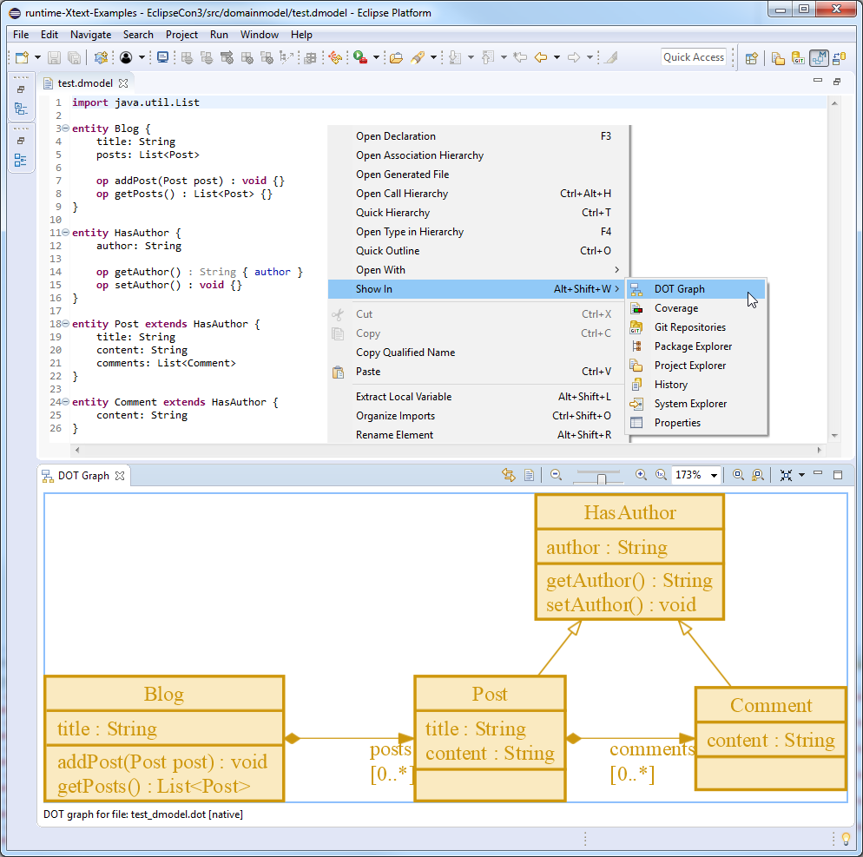
Task: Expand the Open With submenu
Action: click(478, 270)
